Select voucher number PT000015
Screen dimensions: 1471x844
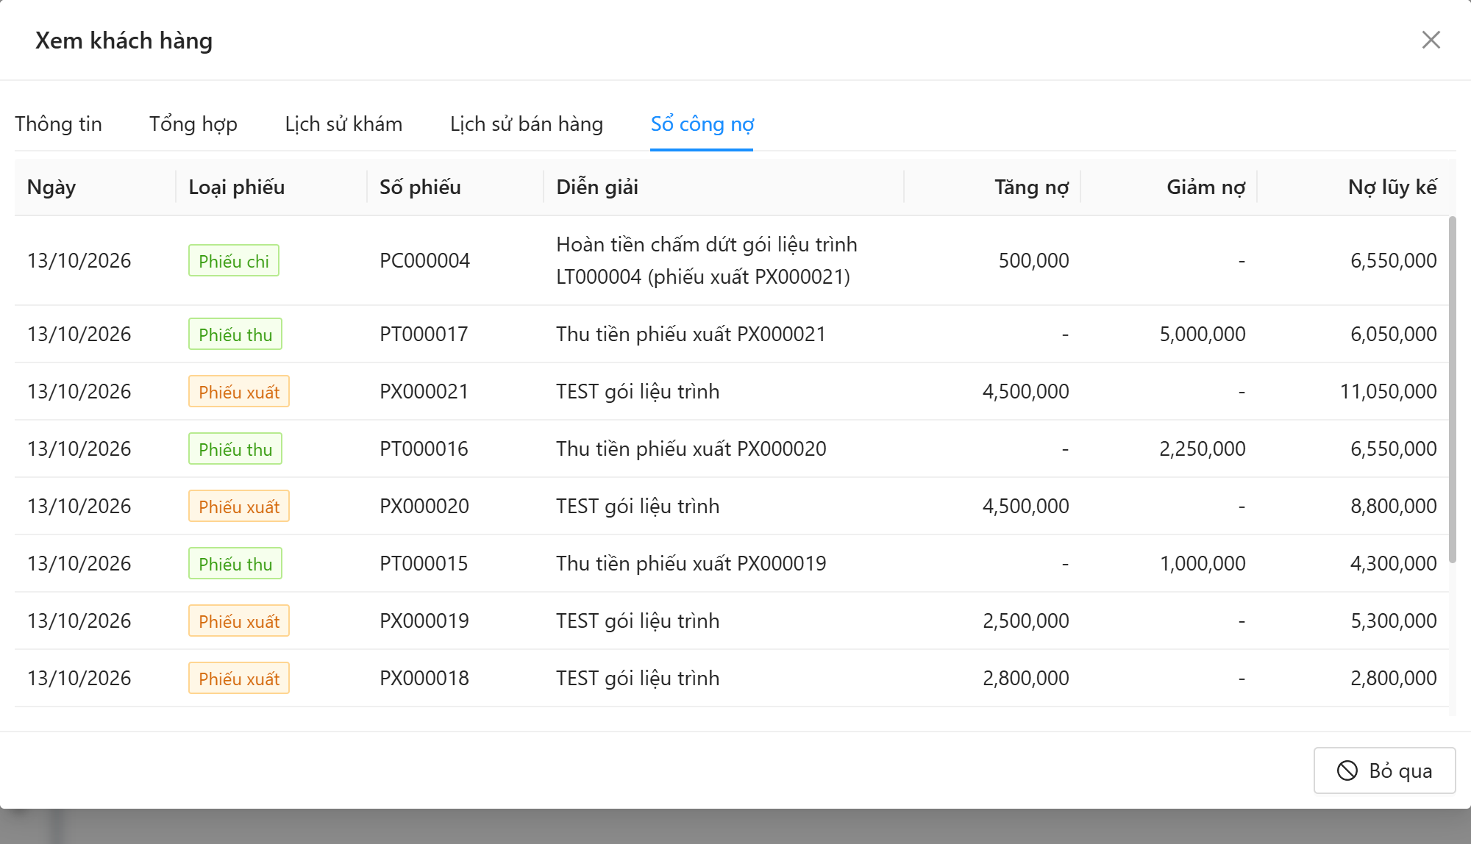click(424, 564)
